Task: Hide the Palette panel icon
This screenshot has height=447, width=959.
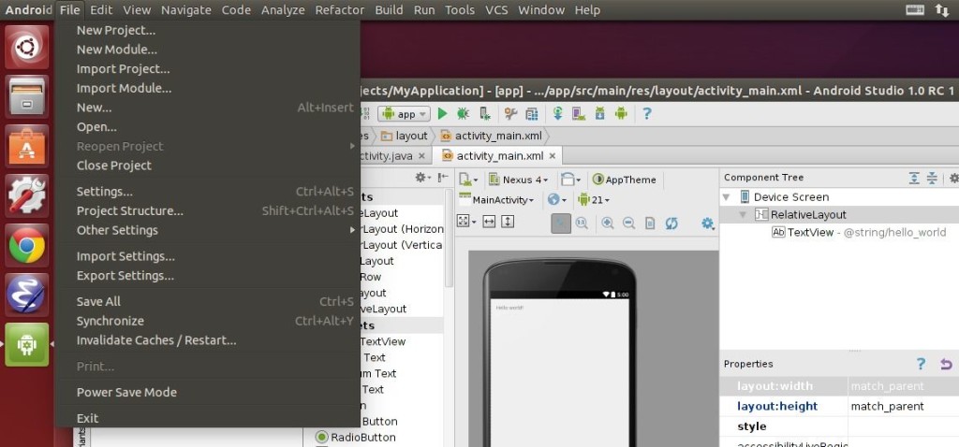Action: [x=443, y=178]
